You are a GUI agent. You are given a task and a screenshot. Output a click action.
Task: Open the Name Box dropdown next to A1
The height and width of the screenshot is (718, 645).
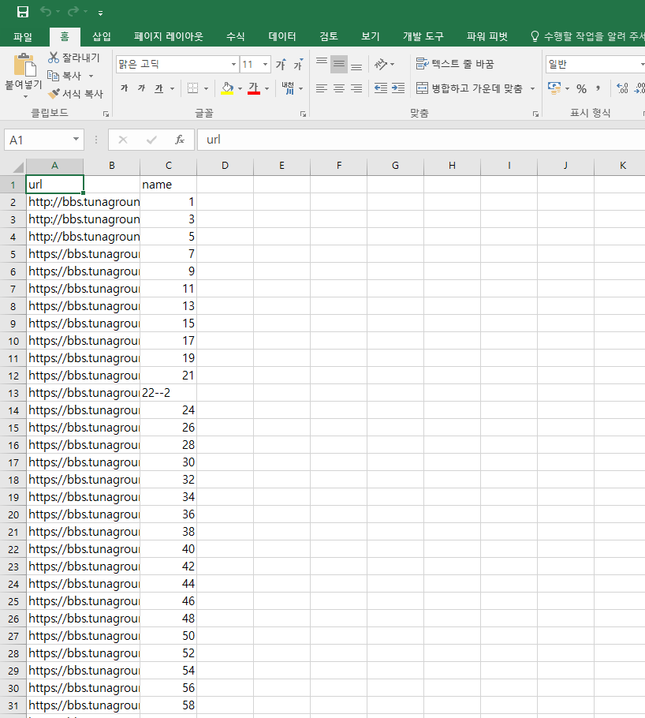[x=76, y=140]
